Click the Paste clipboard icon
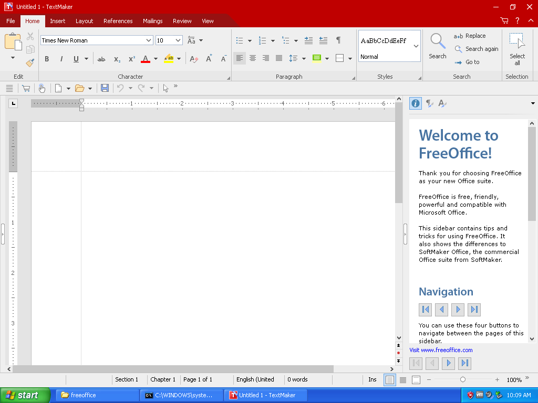This screenshot has height=403, width=538. tap(13, 42)
